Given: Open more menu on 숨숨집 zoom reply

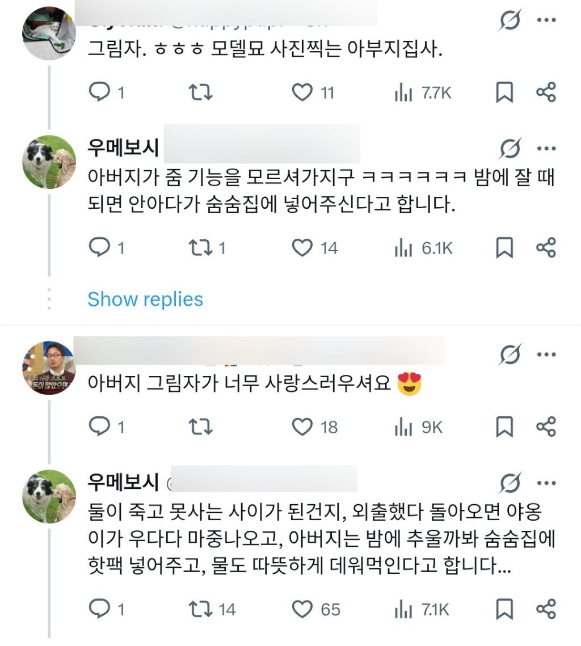Looking at the screenshot, I should coord(546,149).
